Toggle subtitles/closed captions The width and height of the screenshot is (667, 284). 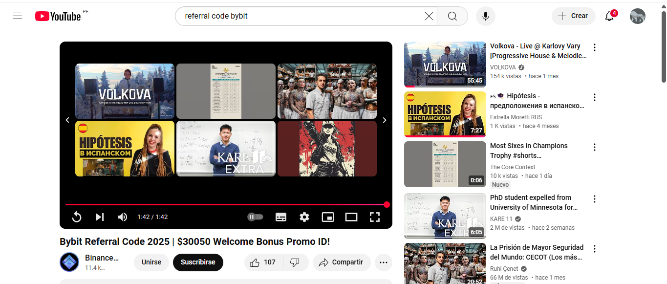[x=281, y=217]
